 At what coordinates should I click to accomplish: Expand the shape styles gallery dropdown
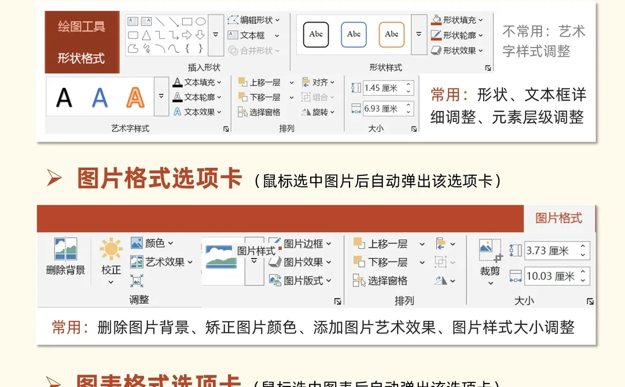[418, 35]
